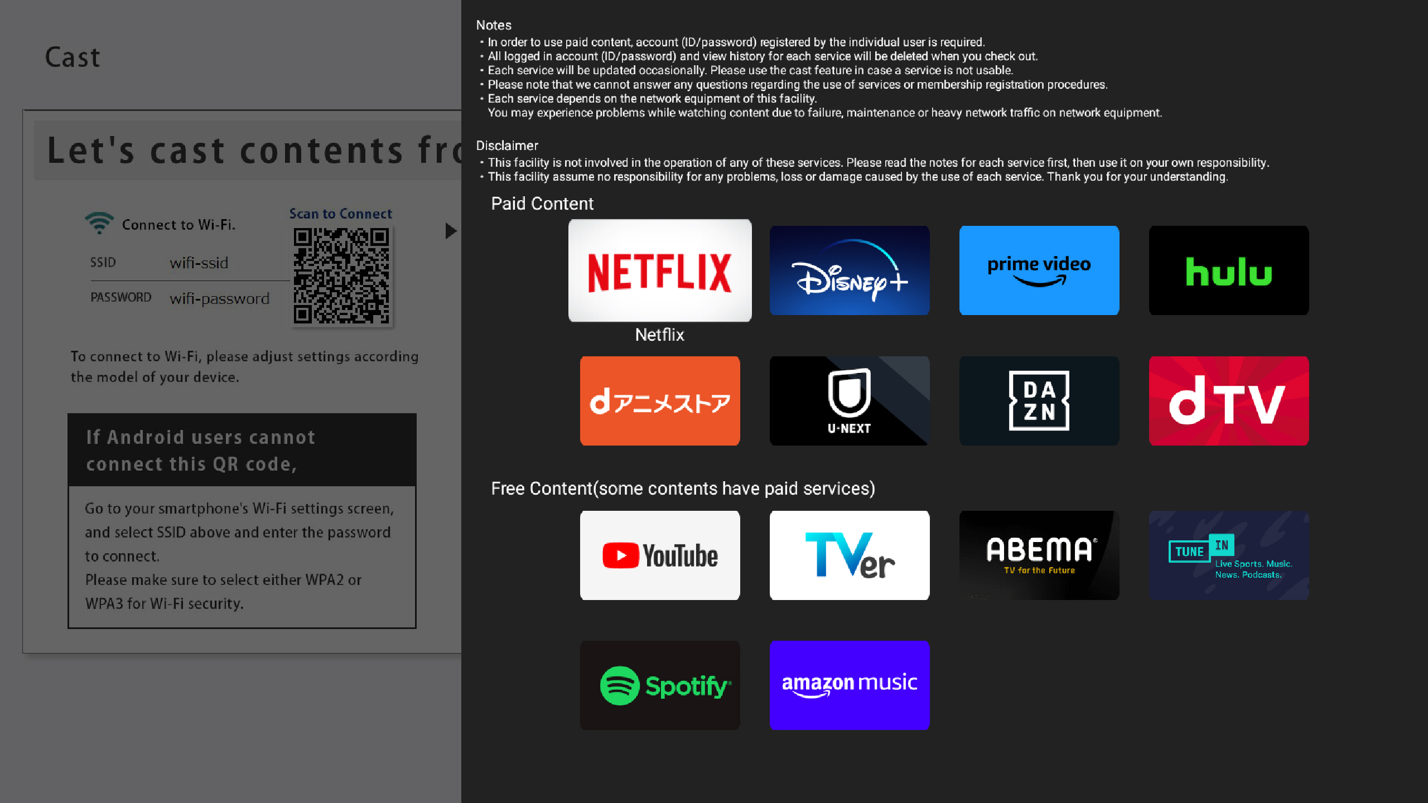Open TVer free content app
Viewport: 1428px width, 803px height.
(x=850, y=555)
